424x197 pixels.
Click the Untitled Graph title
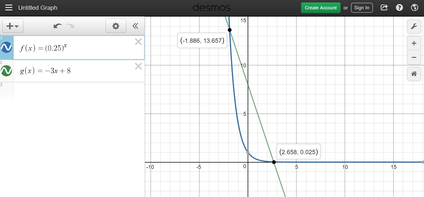tap(38, 8)
